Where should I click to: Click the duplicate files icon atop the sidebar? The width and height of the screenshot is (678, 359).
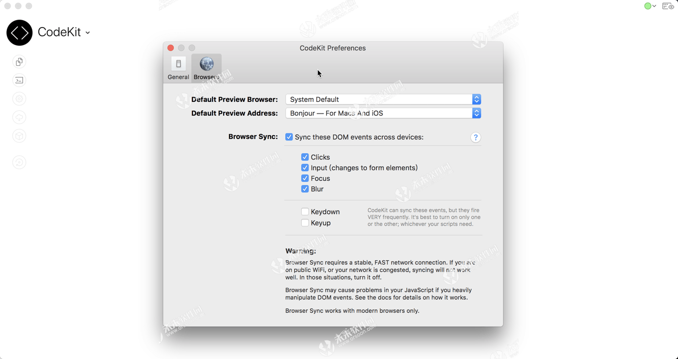(19, 62)
